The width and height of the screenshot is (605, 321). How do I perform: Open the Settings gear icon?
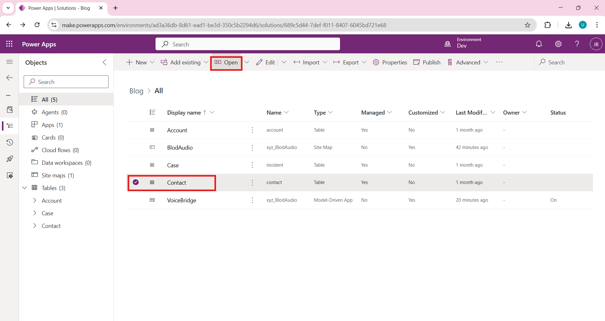pyautogui.click(x=558, y=44)
